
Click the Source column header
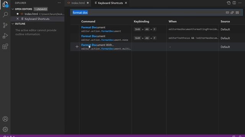(x=225, y=21)
